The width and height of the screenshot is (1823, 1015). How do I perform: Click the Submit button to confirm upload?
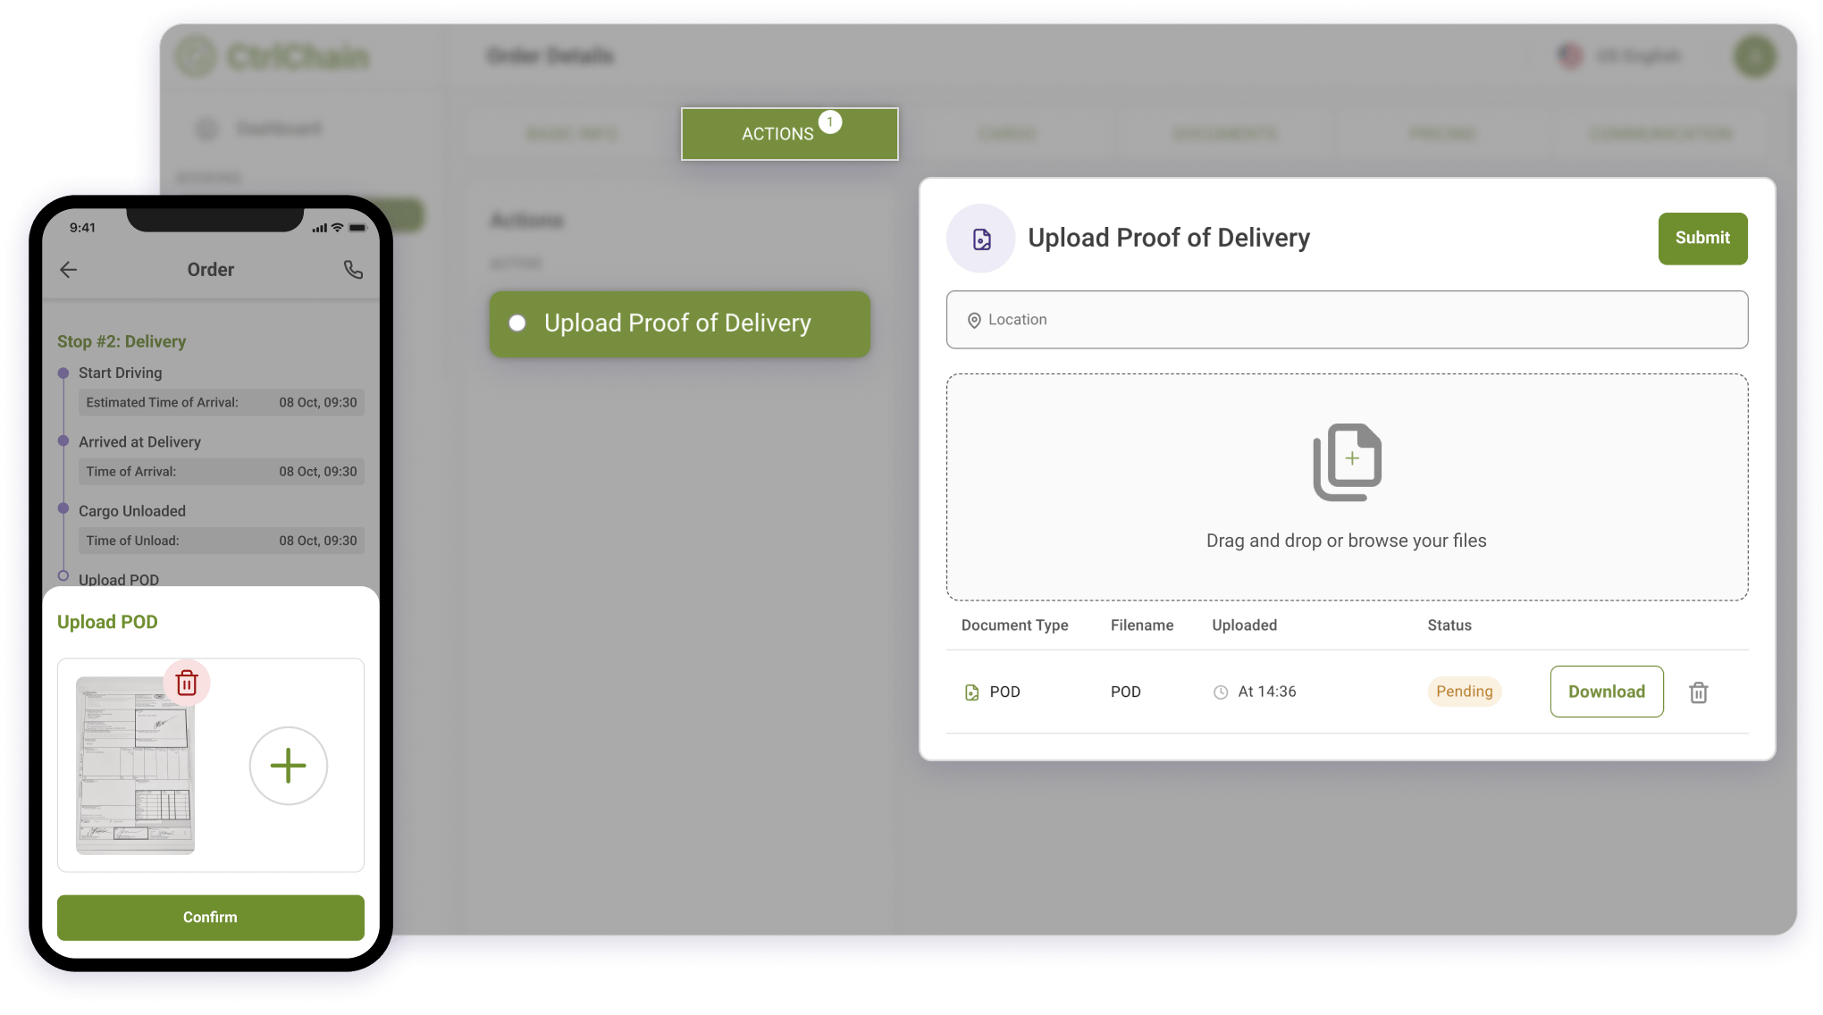(x=1703, y=238)
